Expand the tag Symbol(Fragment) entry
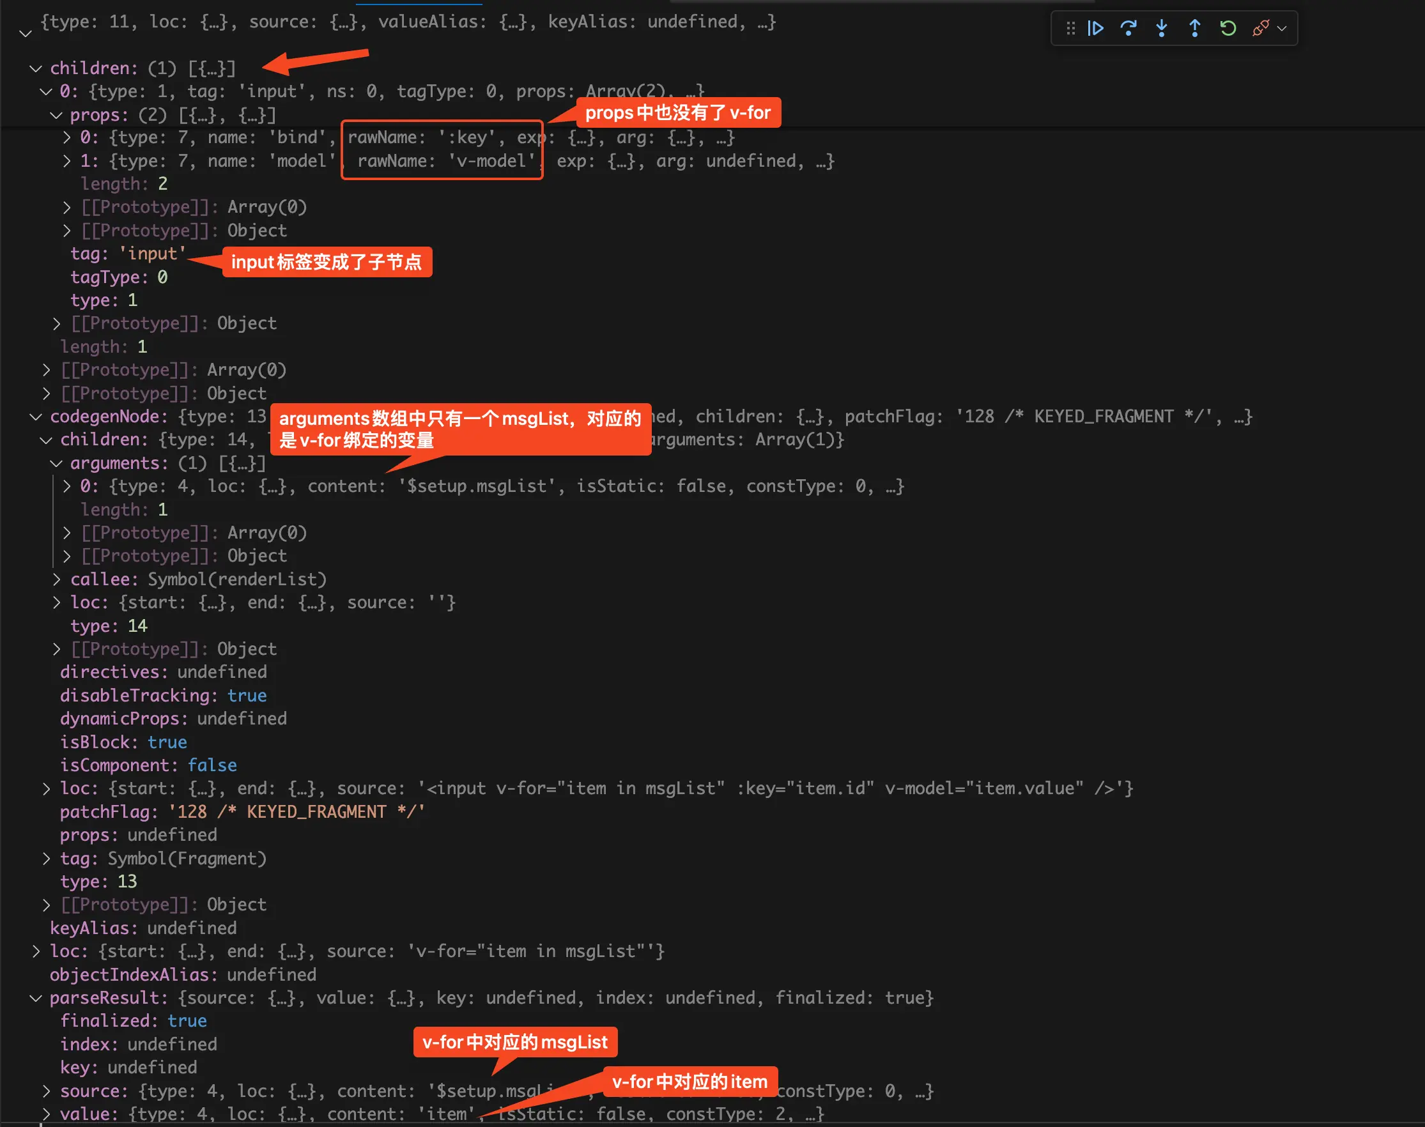The height and width of the screenshot is (1127, 1425). pos(46,859)
